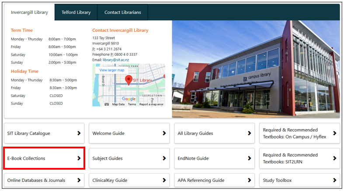The width and height of the screenshot is (344, 191).
Task: Click the SIT Library red map pin
Action: point(129,80)
